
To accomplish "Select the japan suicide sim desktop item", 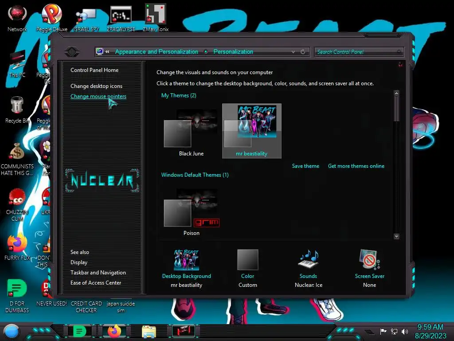I will (121, 307).
